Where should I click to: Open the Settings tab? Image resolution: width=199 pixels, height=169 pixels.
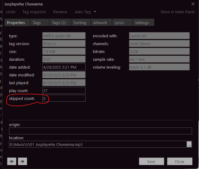click(143, 23)
